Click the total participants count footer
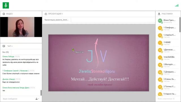Screen dimensions: 181x102 tap(166, 99)
